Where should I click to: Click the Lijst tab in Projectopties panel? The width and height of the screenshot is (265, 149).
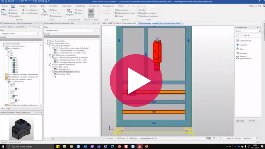(x=52, y=139)
